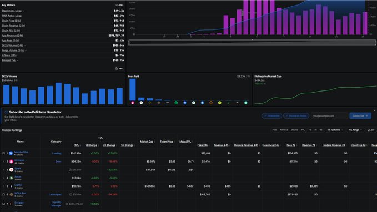Click last teal protocol icon under Fees Paid

coord(246,103)
